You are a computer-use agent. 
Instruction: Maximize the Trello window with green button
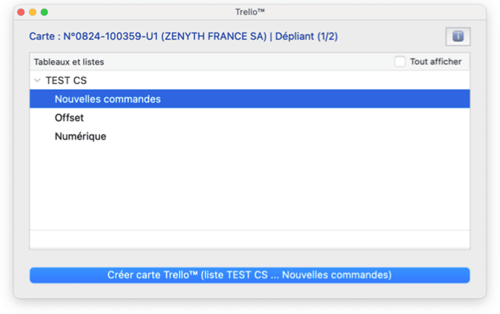pyautogui.click(x=44, y=12)
